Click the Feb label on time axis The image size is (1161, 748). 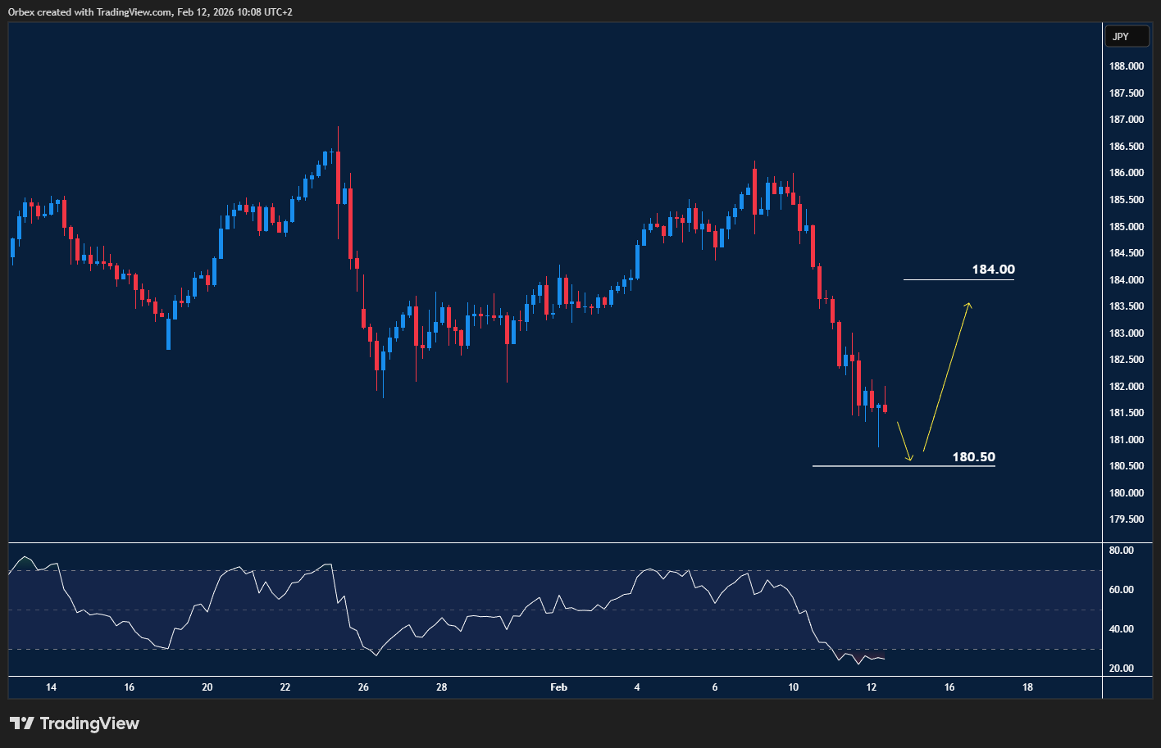point(559,687)
